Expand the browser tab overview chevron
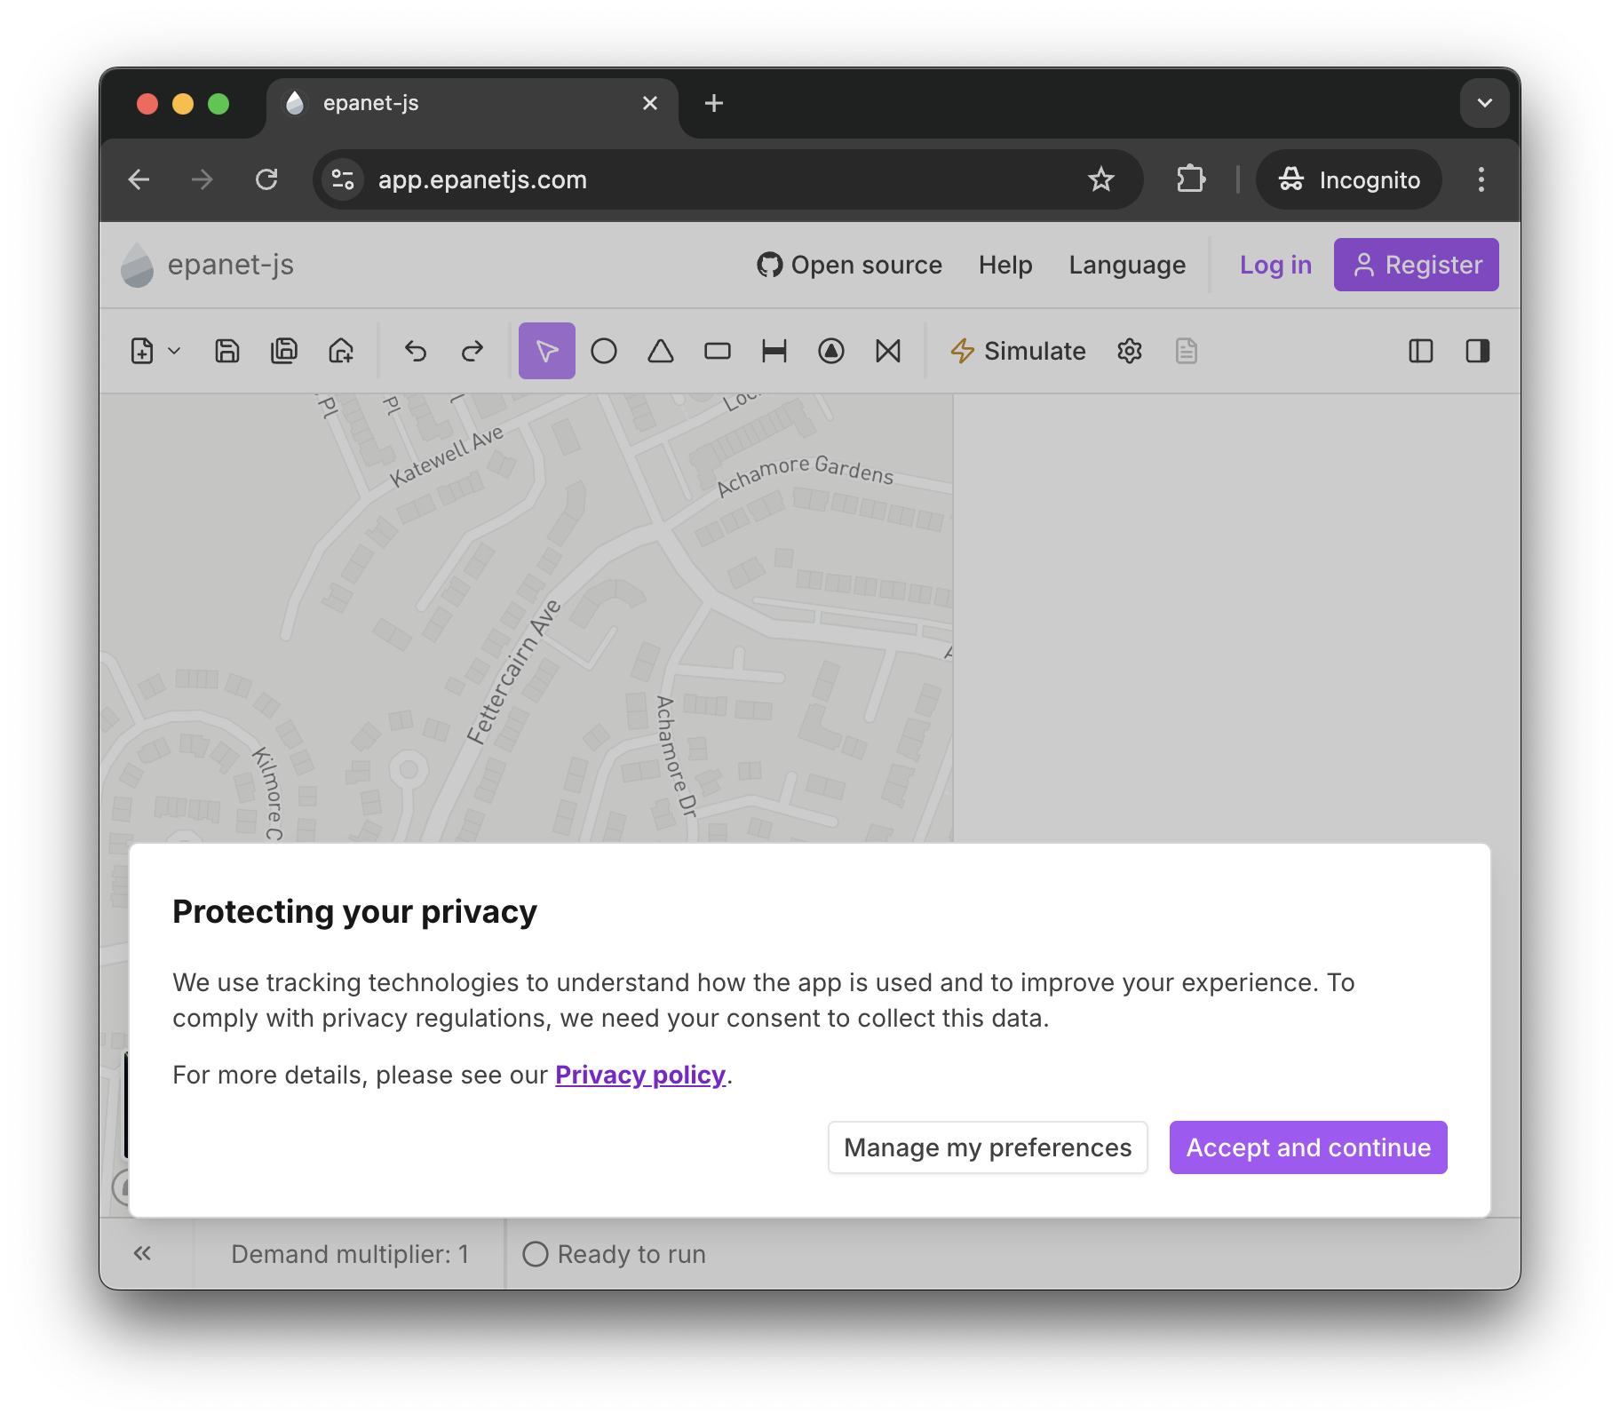 [x=1483, y=103]
